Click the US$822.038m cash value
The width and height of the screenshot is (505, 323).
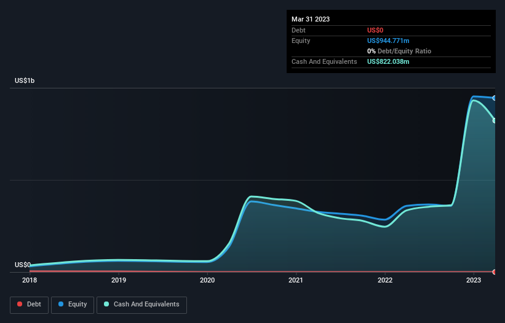tap(388, 61)
